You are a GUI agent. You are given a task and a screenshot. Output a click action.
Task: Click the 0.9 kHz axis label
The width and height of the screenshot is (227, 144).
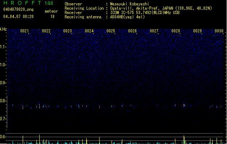(x=3, y=83)
